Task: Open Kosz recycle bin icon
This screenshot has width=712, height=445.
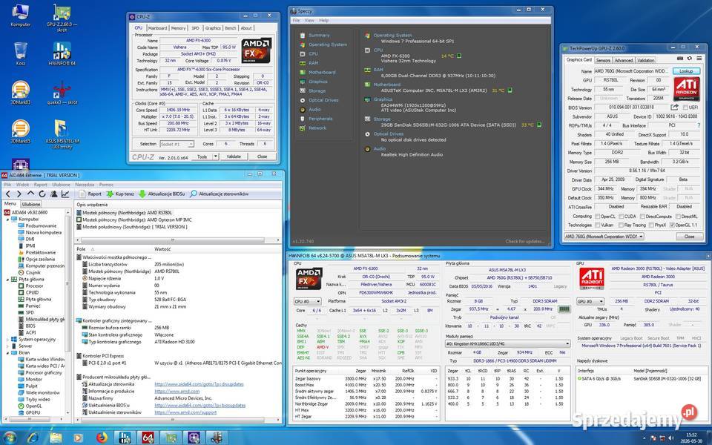Action: [x=21, y=54]
